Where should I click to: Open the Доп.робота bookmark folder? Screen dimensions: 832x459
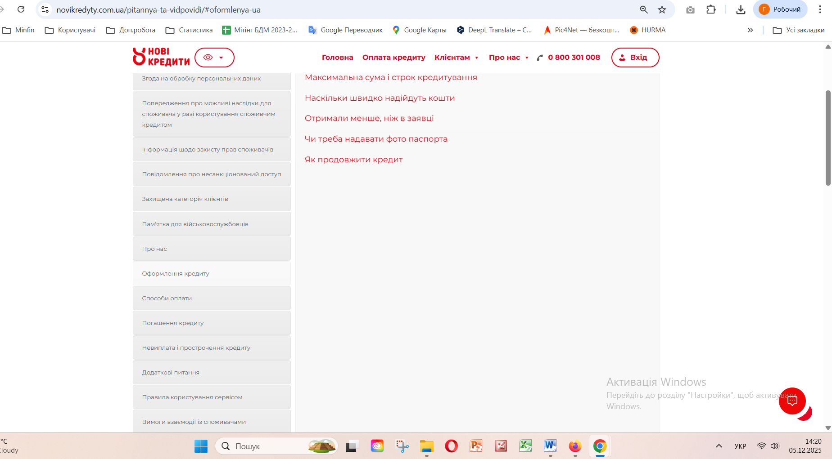[x=131, y=30]
